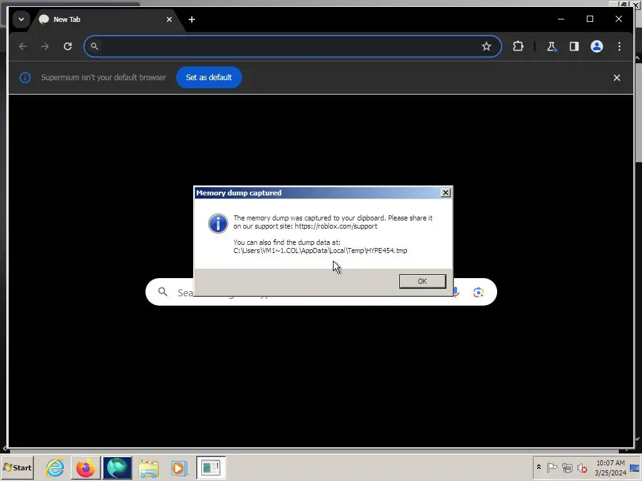Click Set as default button
The image size is (642, 481).
209,77
